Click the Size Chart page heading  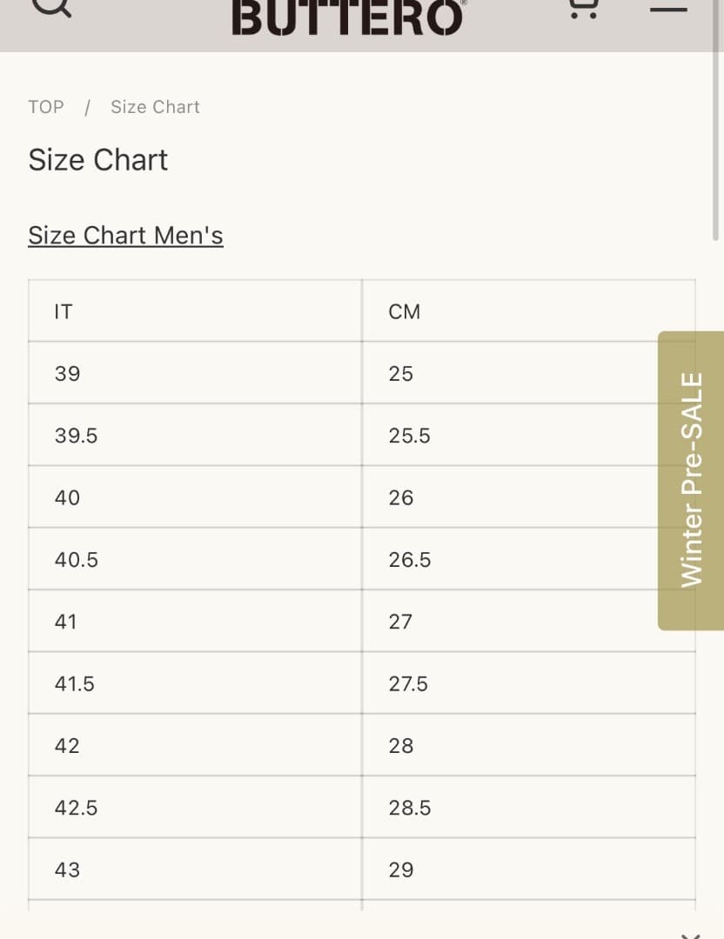98,160
